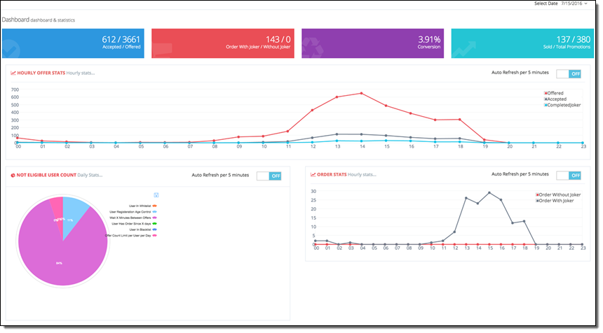The image size is (603, 333).
Task: Open the 3.91% Conversion tile
Action: point(372,43)
